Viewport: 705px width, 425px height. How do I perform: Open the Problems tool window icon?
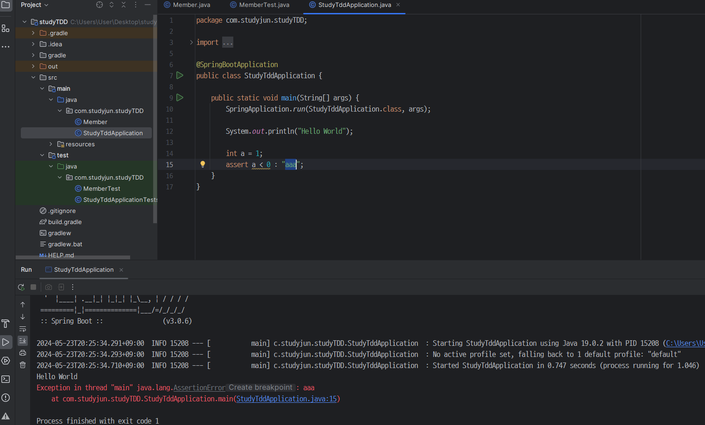[6, 398]
